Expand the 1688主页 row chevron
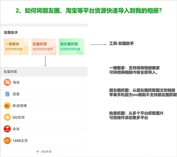The image size is (177, 157). click(83, 140)
